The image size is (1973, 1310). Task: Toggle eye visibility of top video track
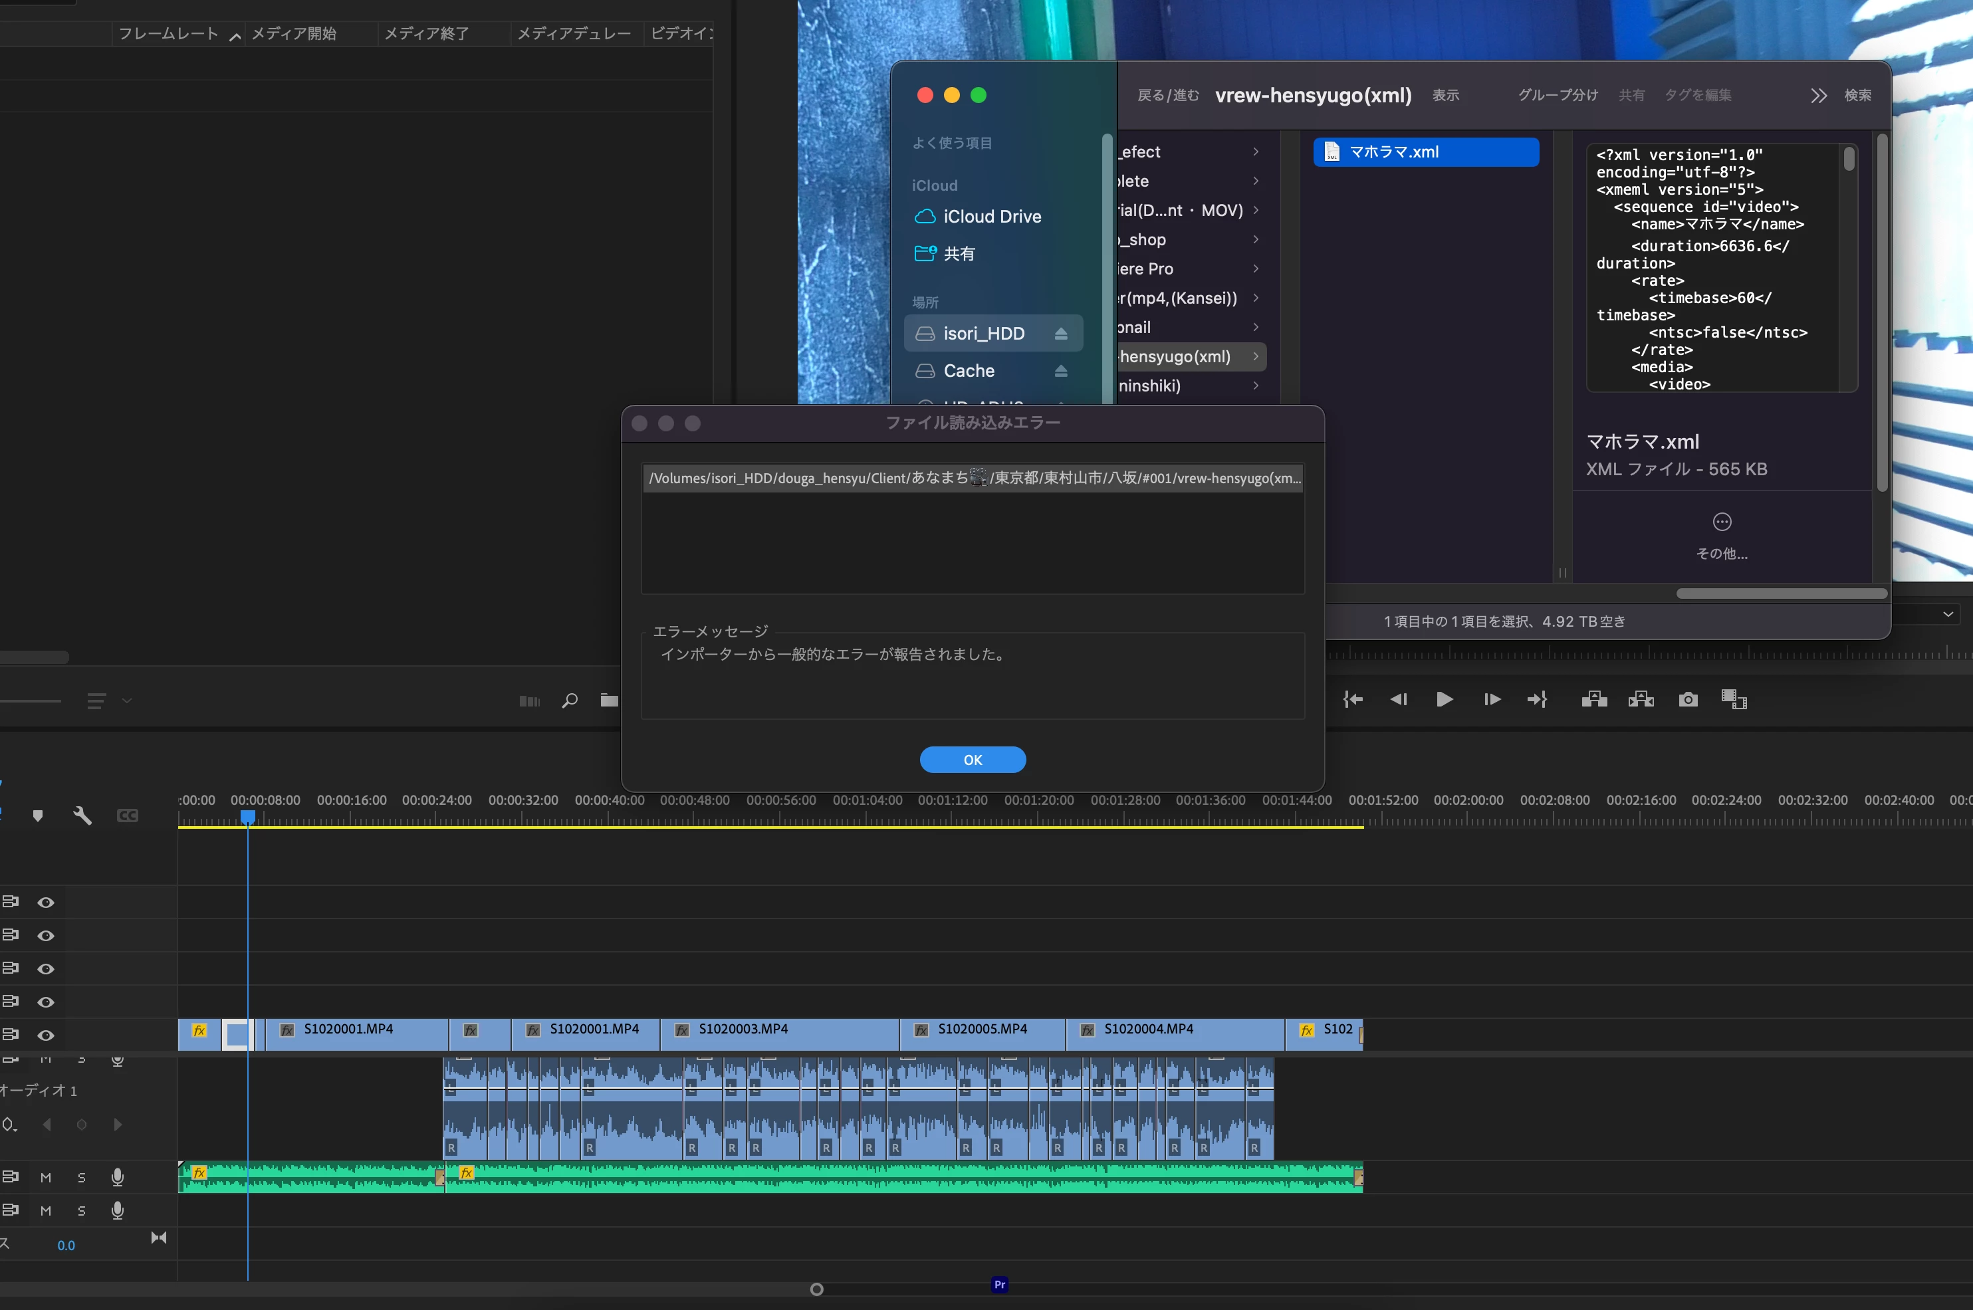(46, 903)
